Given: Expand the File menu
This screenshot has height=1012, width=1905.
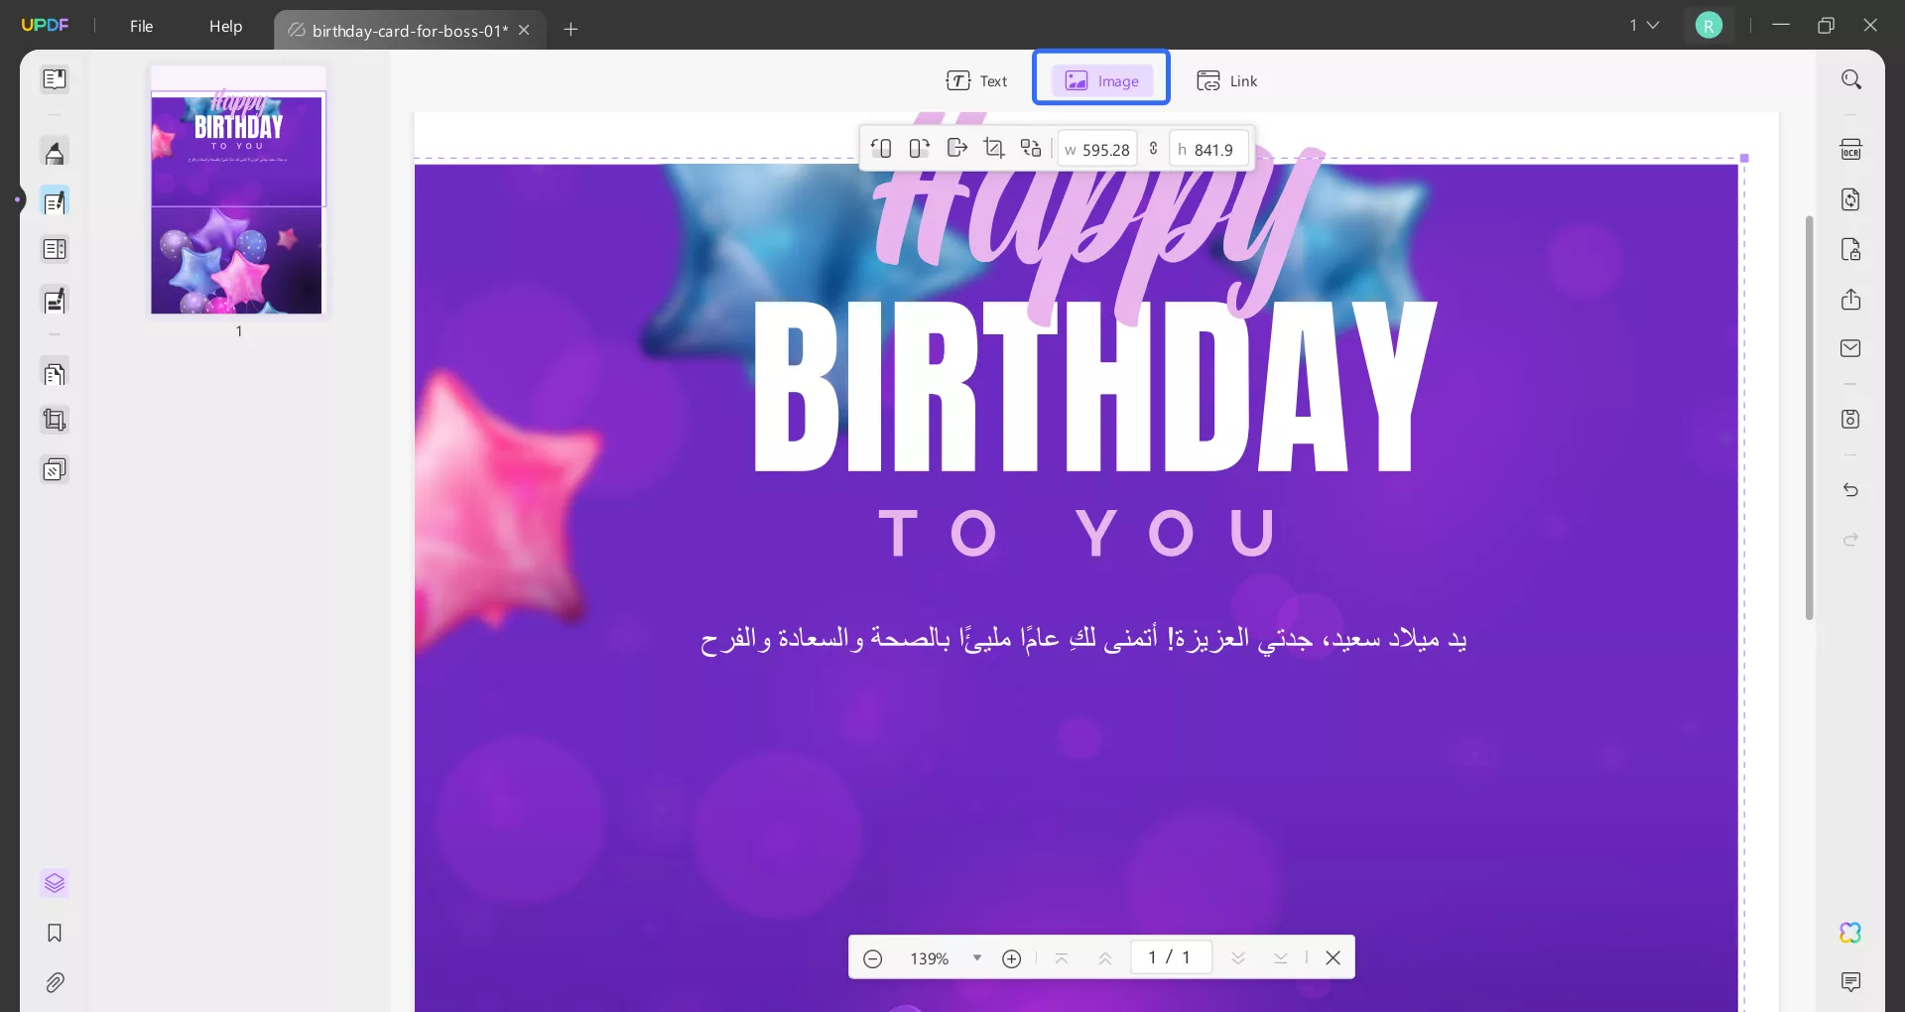Looking at the screenshot, I should click(x=142, y=26).
